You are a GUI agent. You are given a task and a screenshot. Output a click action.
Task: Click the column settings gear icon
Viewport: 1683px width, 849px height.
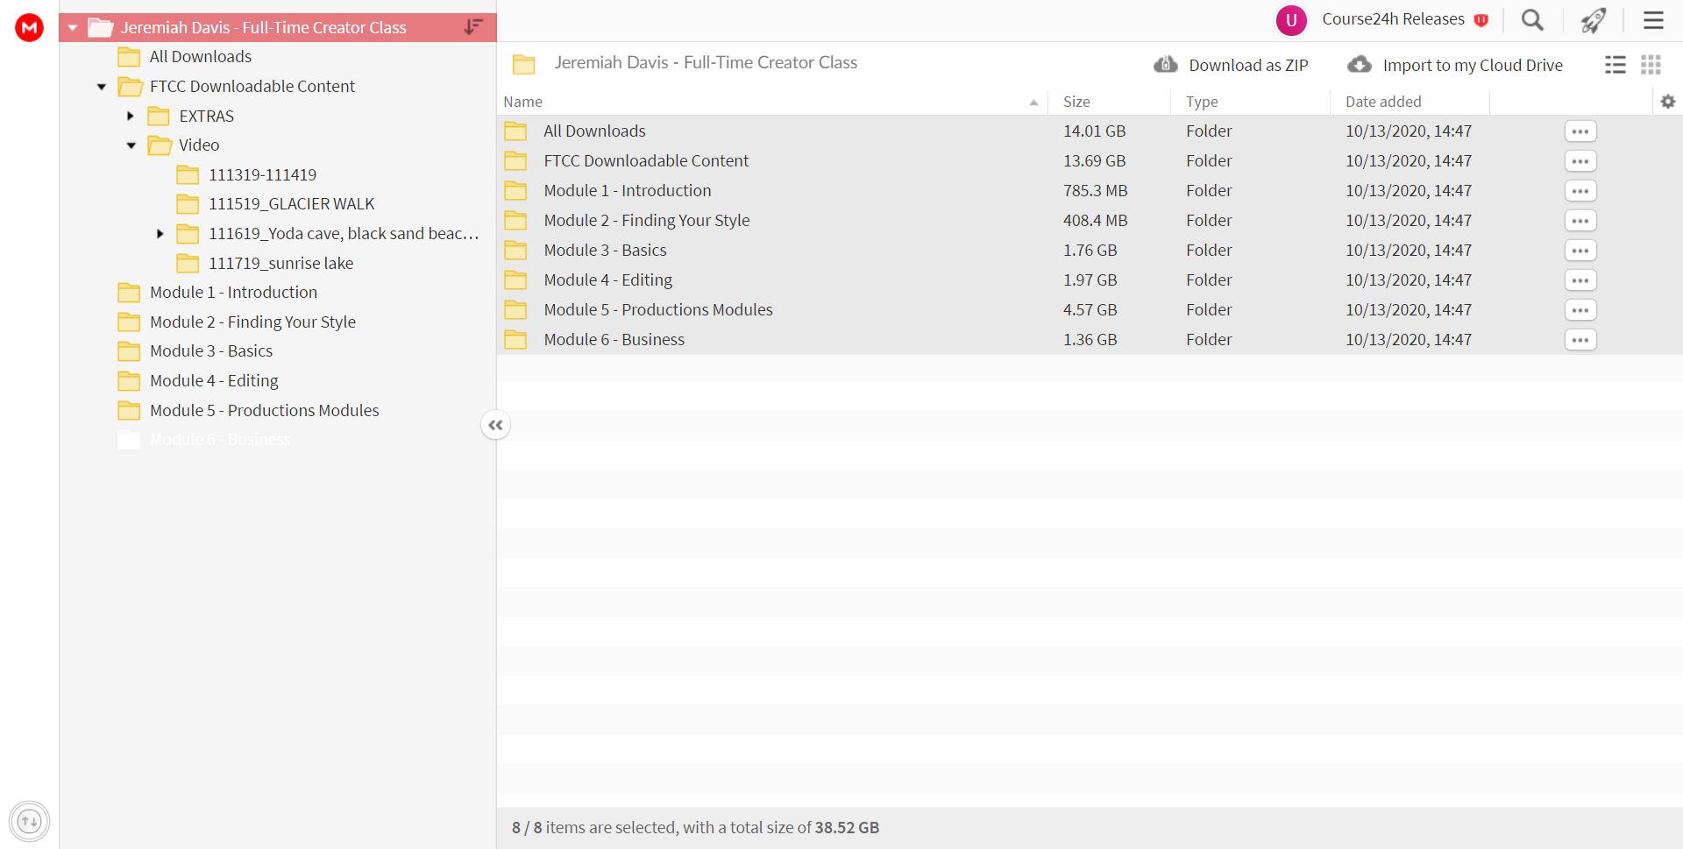click(x=1667, y=102)
